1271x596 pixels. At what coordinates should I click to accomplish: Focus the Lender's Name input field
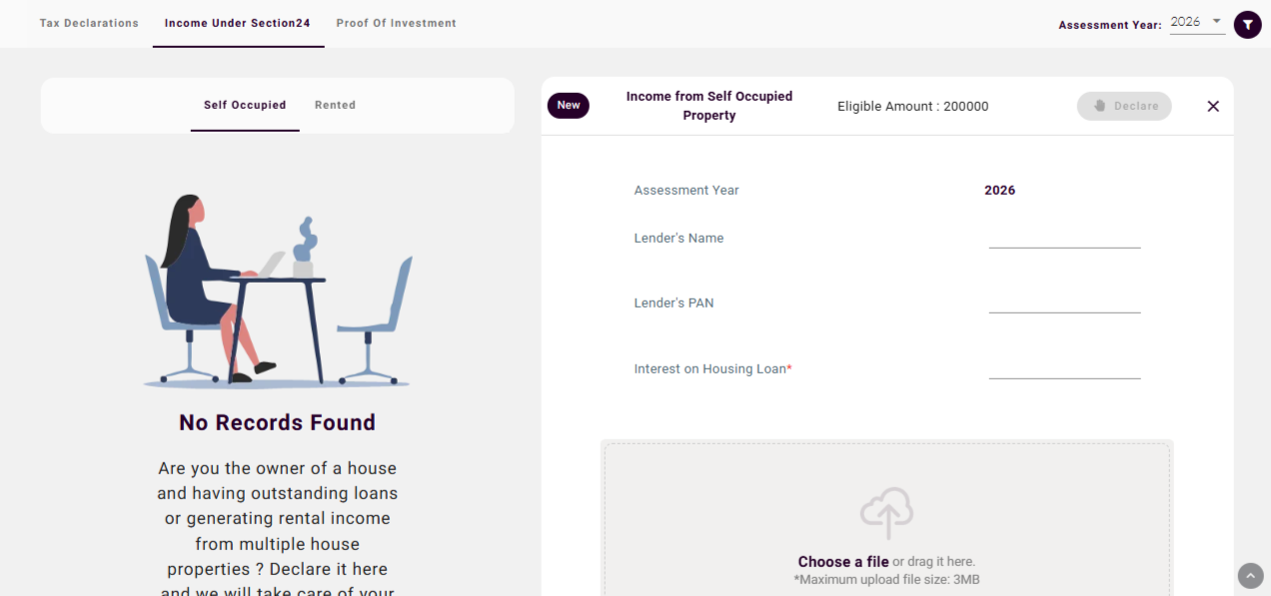1064,238
